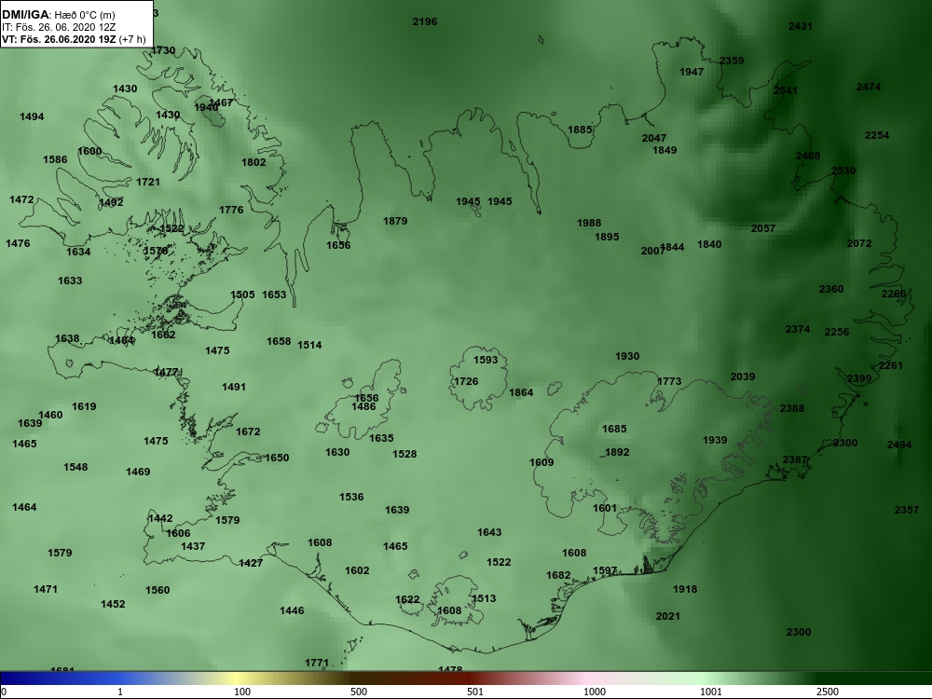Select the legend label 100
The height and width of the screenshot is (699, 932).
(242, 692)
